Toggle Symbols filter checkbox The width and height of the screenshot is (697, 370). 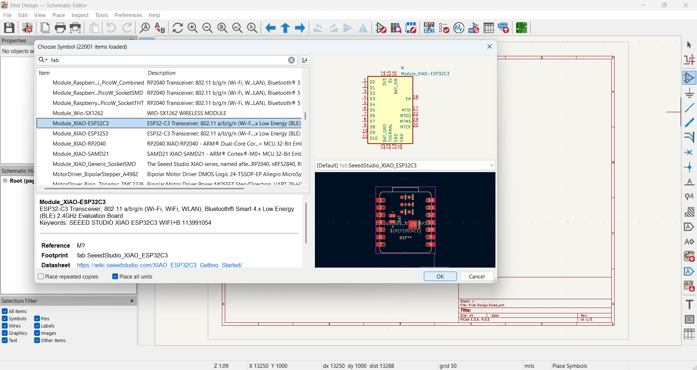pyautogui.click(x=5, y=318)
